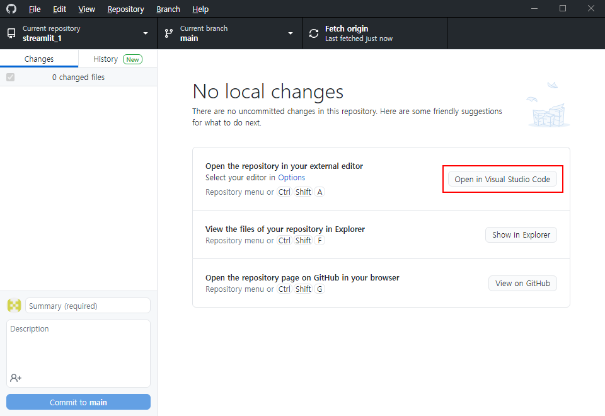Close the GitHub Desktop window

(591, 8)
